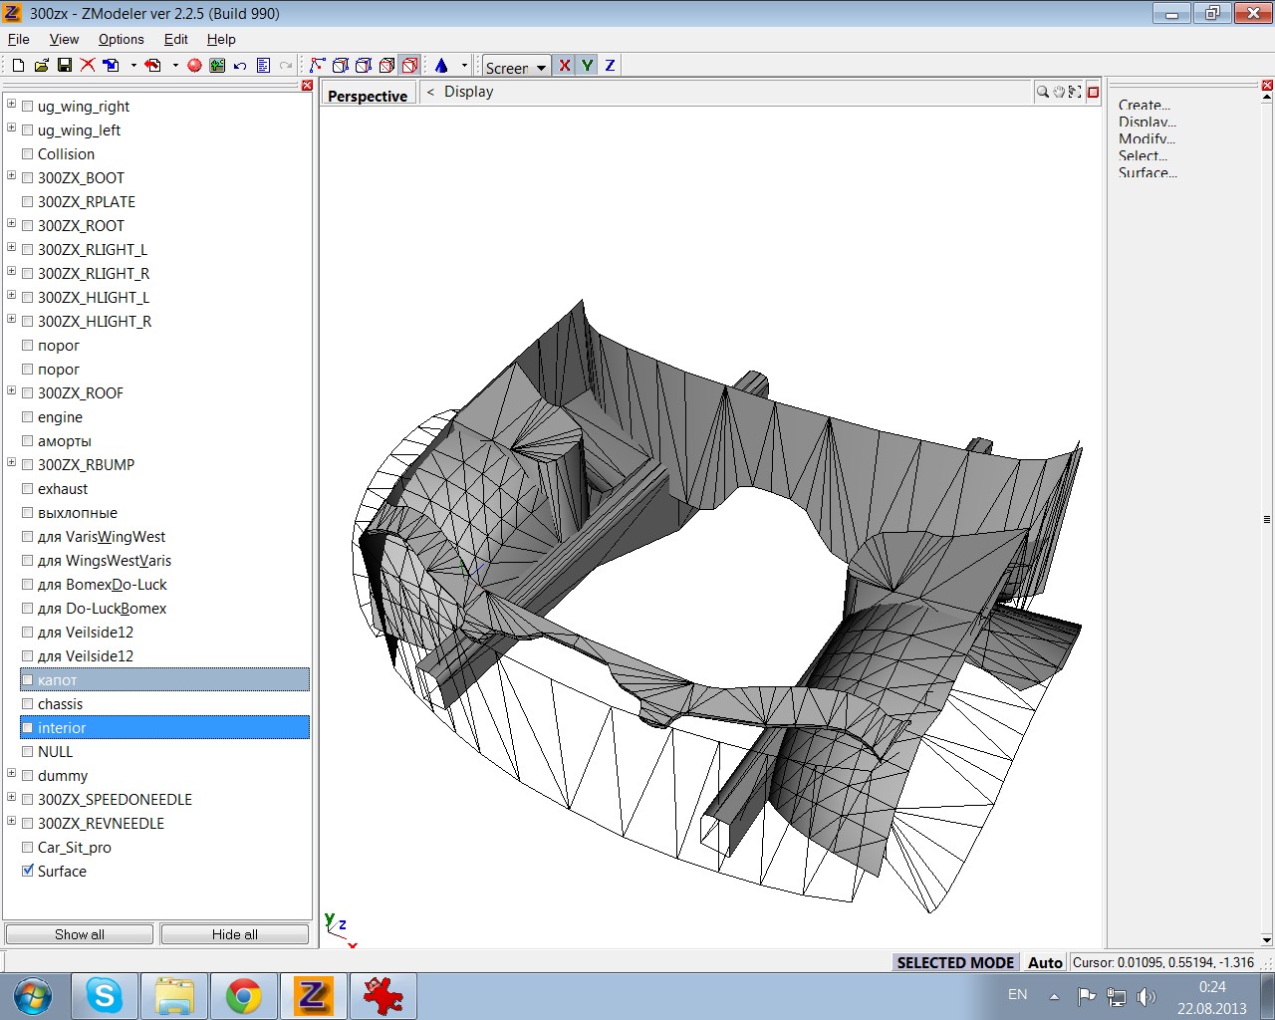Click the New file icon
This screenshot has height=1020, width=1275.
tap(18, 66)
